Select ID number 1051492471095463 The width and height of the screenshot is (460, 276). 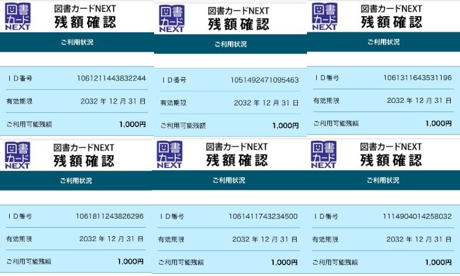click(264, 80)
